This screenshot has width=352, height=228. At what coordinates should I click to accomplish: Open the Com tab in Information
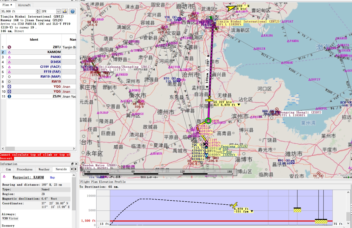tap(8, 169)
